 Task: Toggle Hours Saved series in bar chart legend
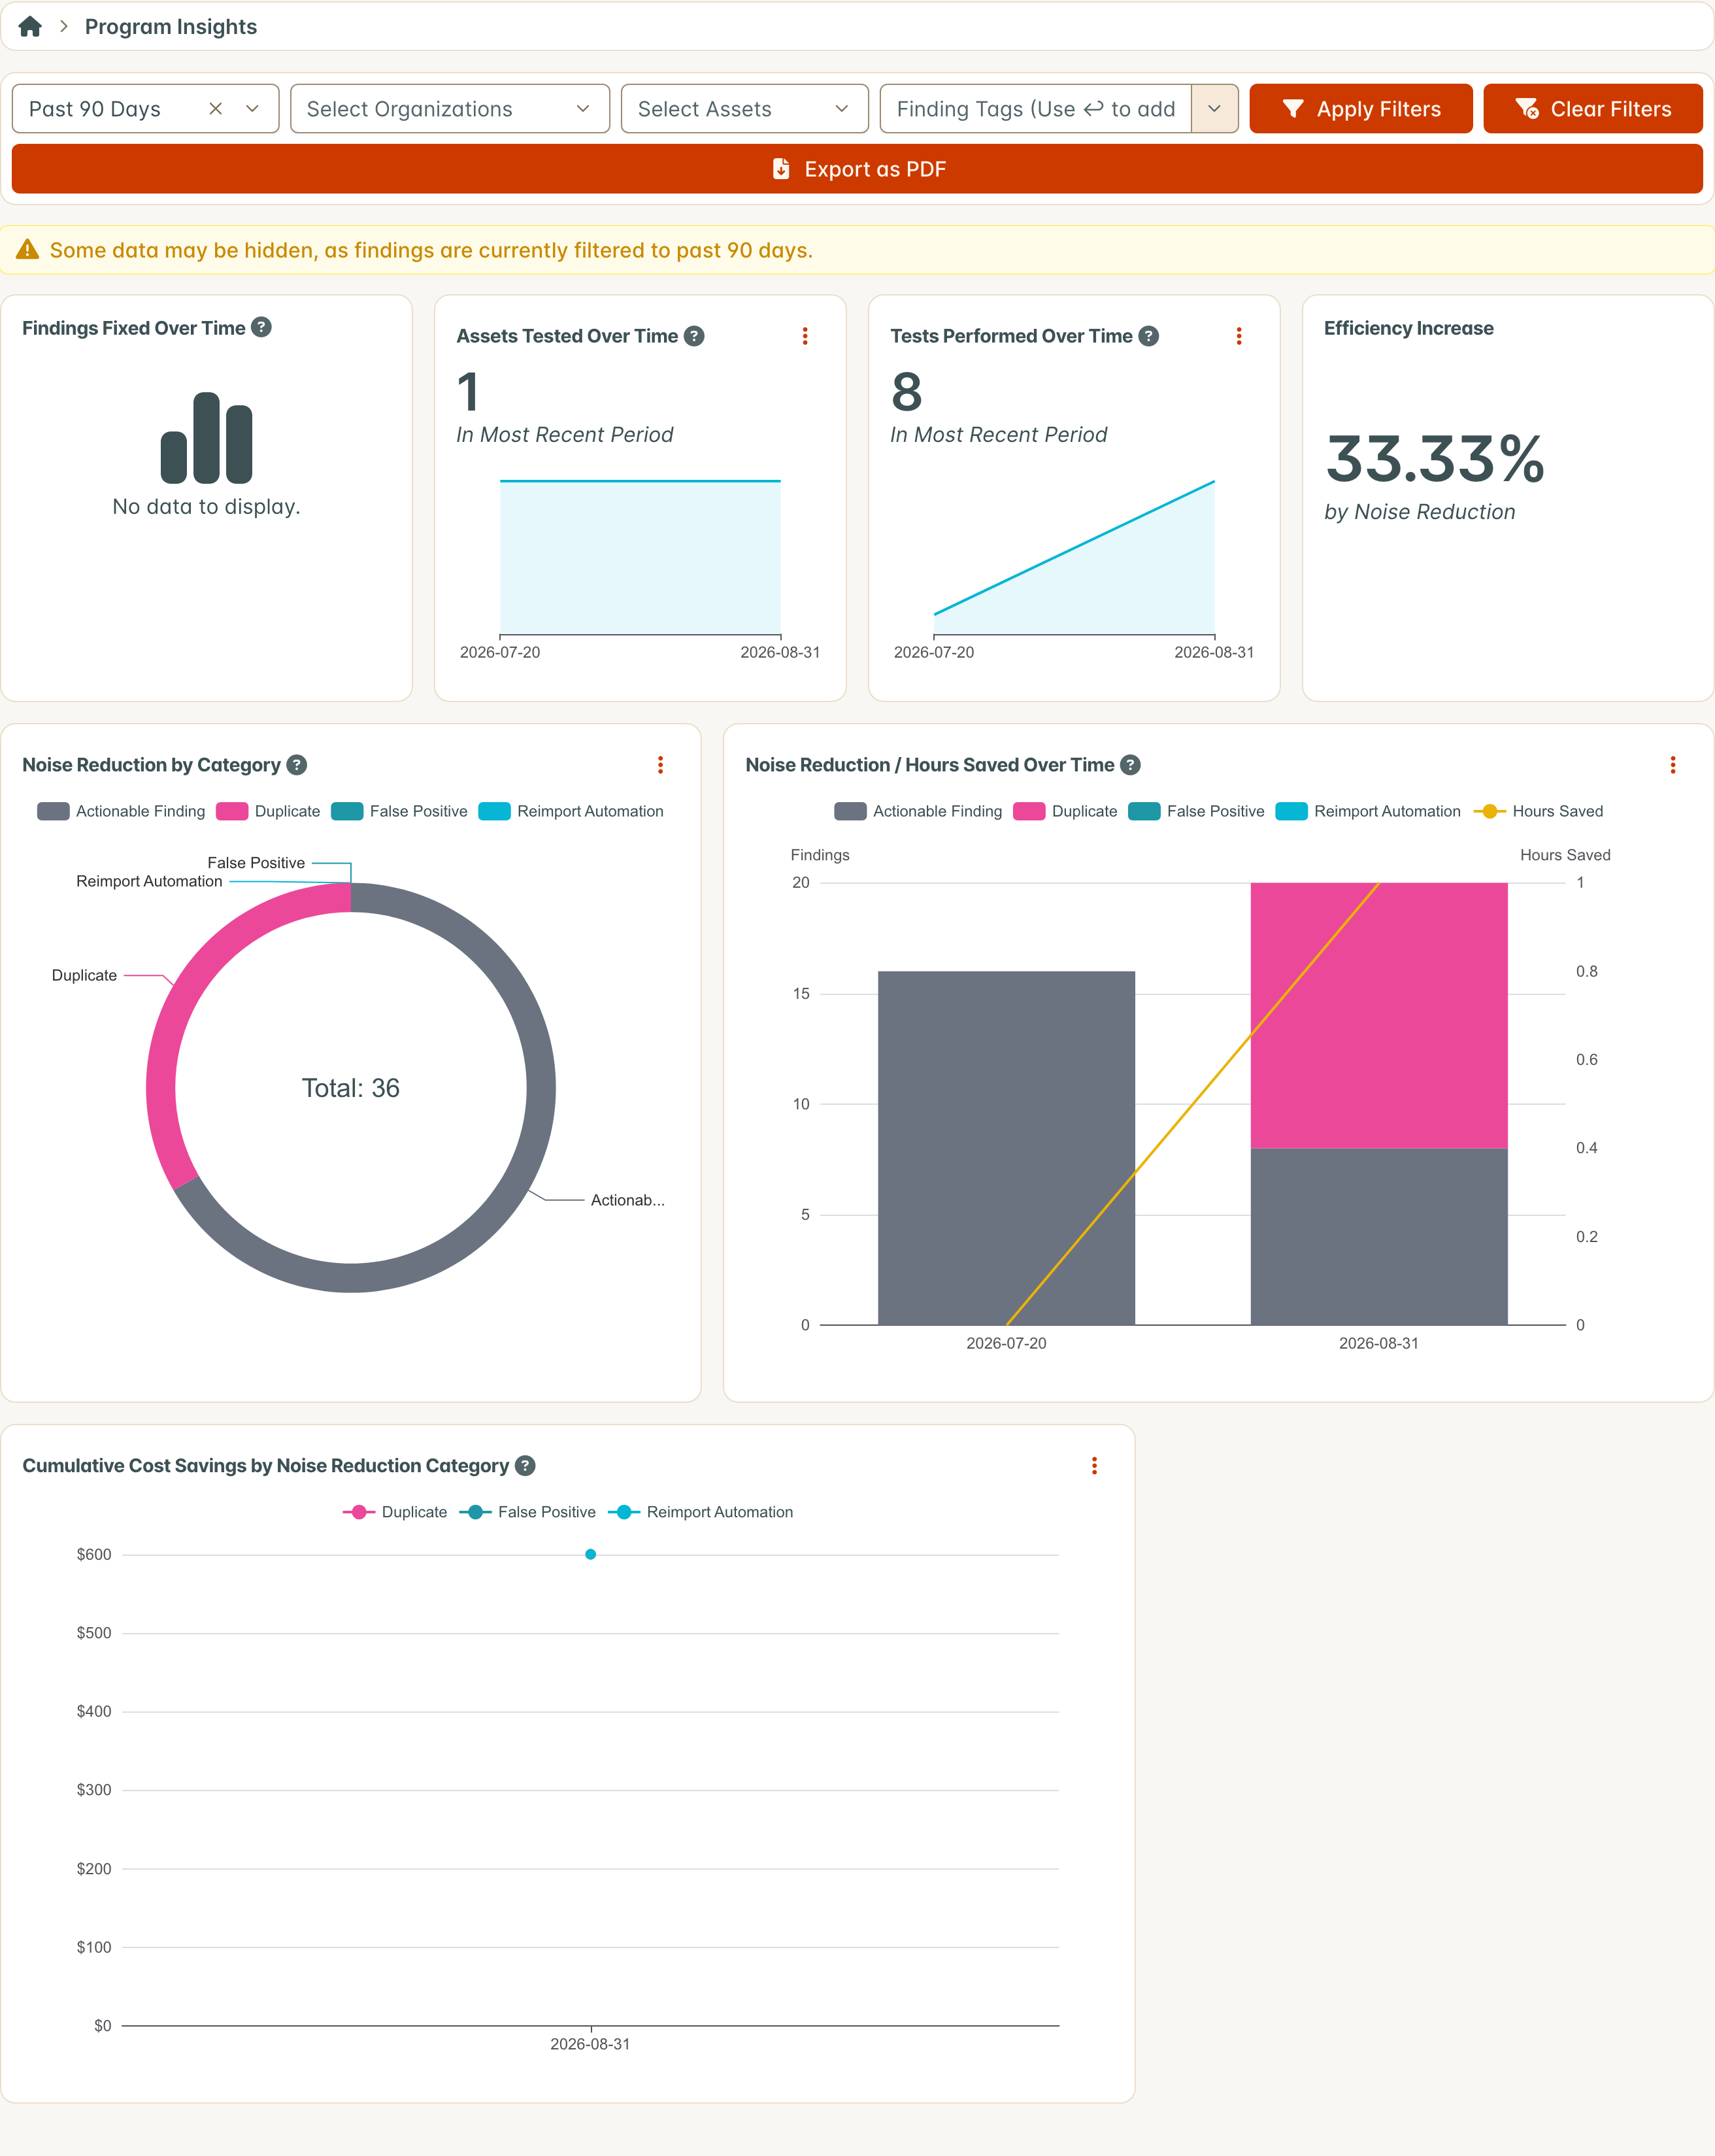pyautogui.click(x=1538, y=811)
